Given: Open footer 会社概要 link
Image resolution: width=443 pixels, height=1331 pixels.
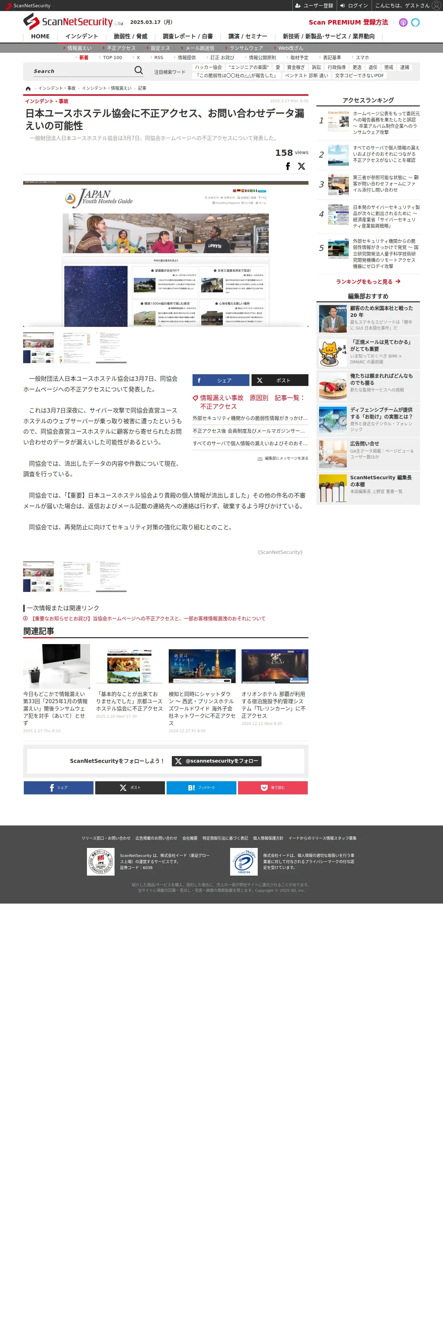Looking at the screenshot, I should (190, 838).
